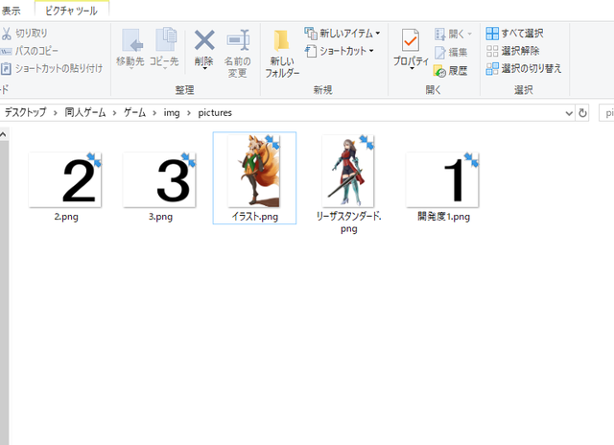Switch to the ピクチャ ツール tab

point(71,11)
